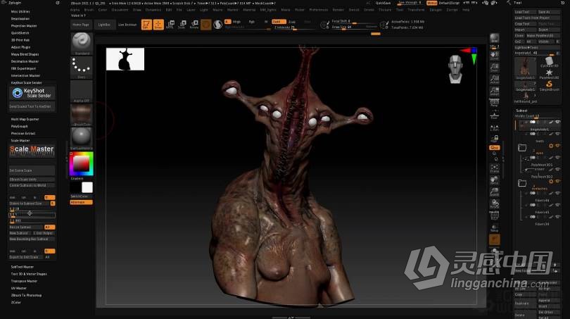Activate Draw mode button
The image size is (570, 319).
tap(158, 25)
